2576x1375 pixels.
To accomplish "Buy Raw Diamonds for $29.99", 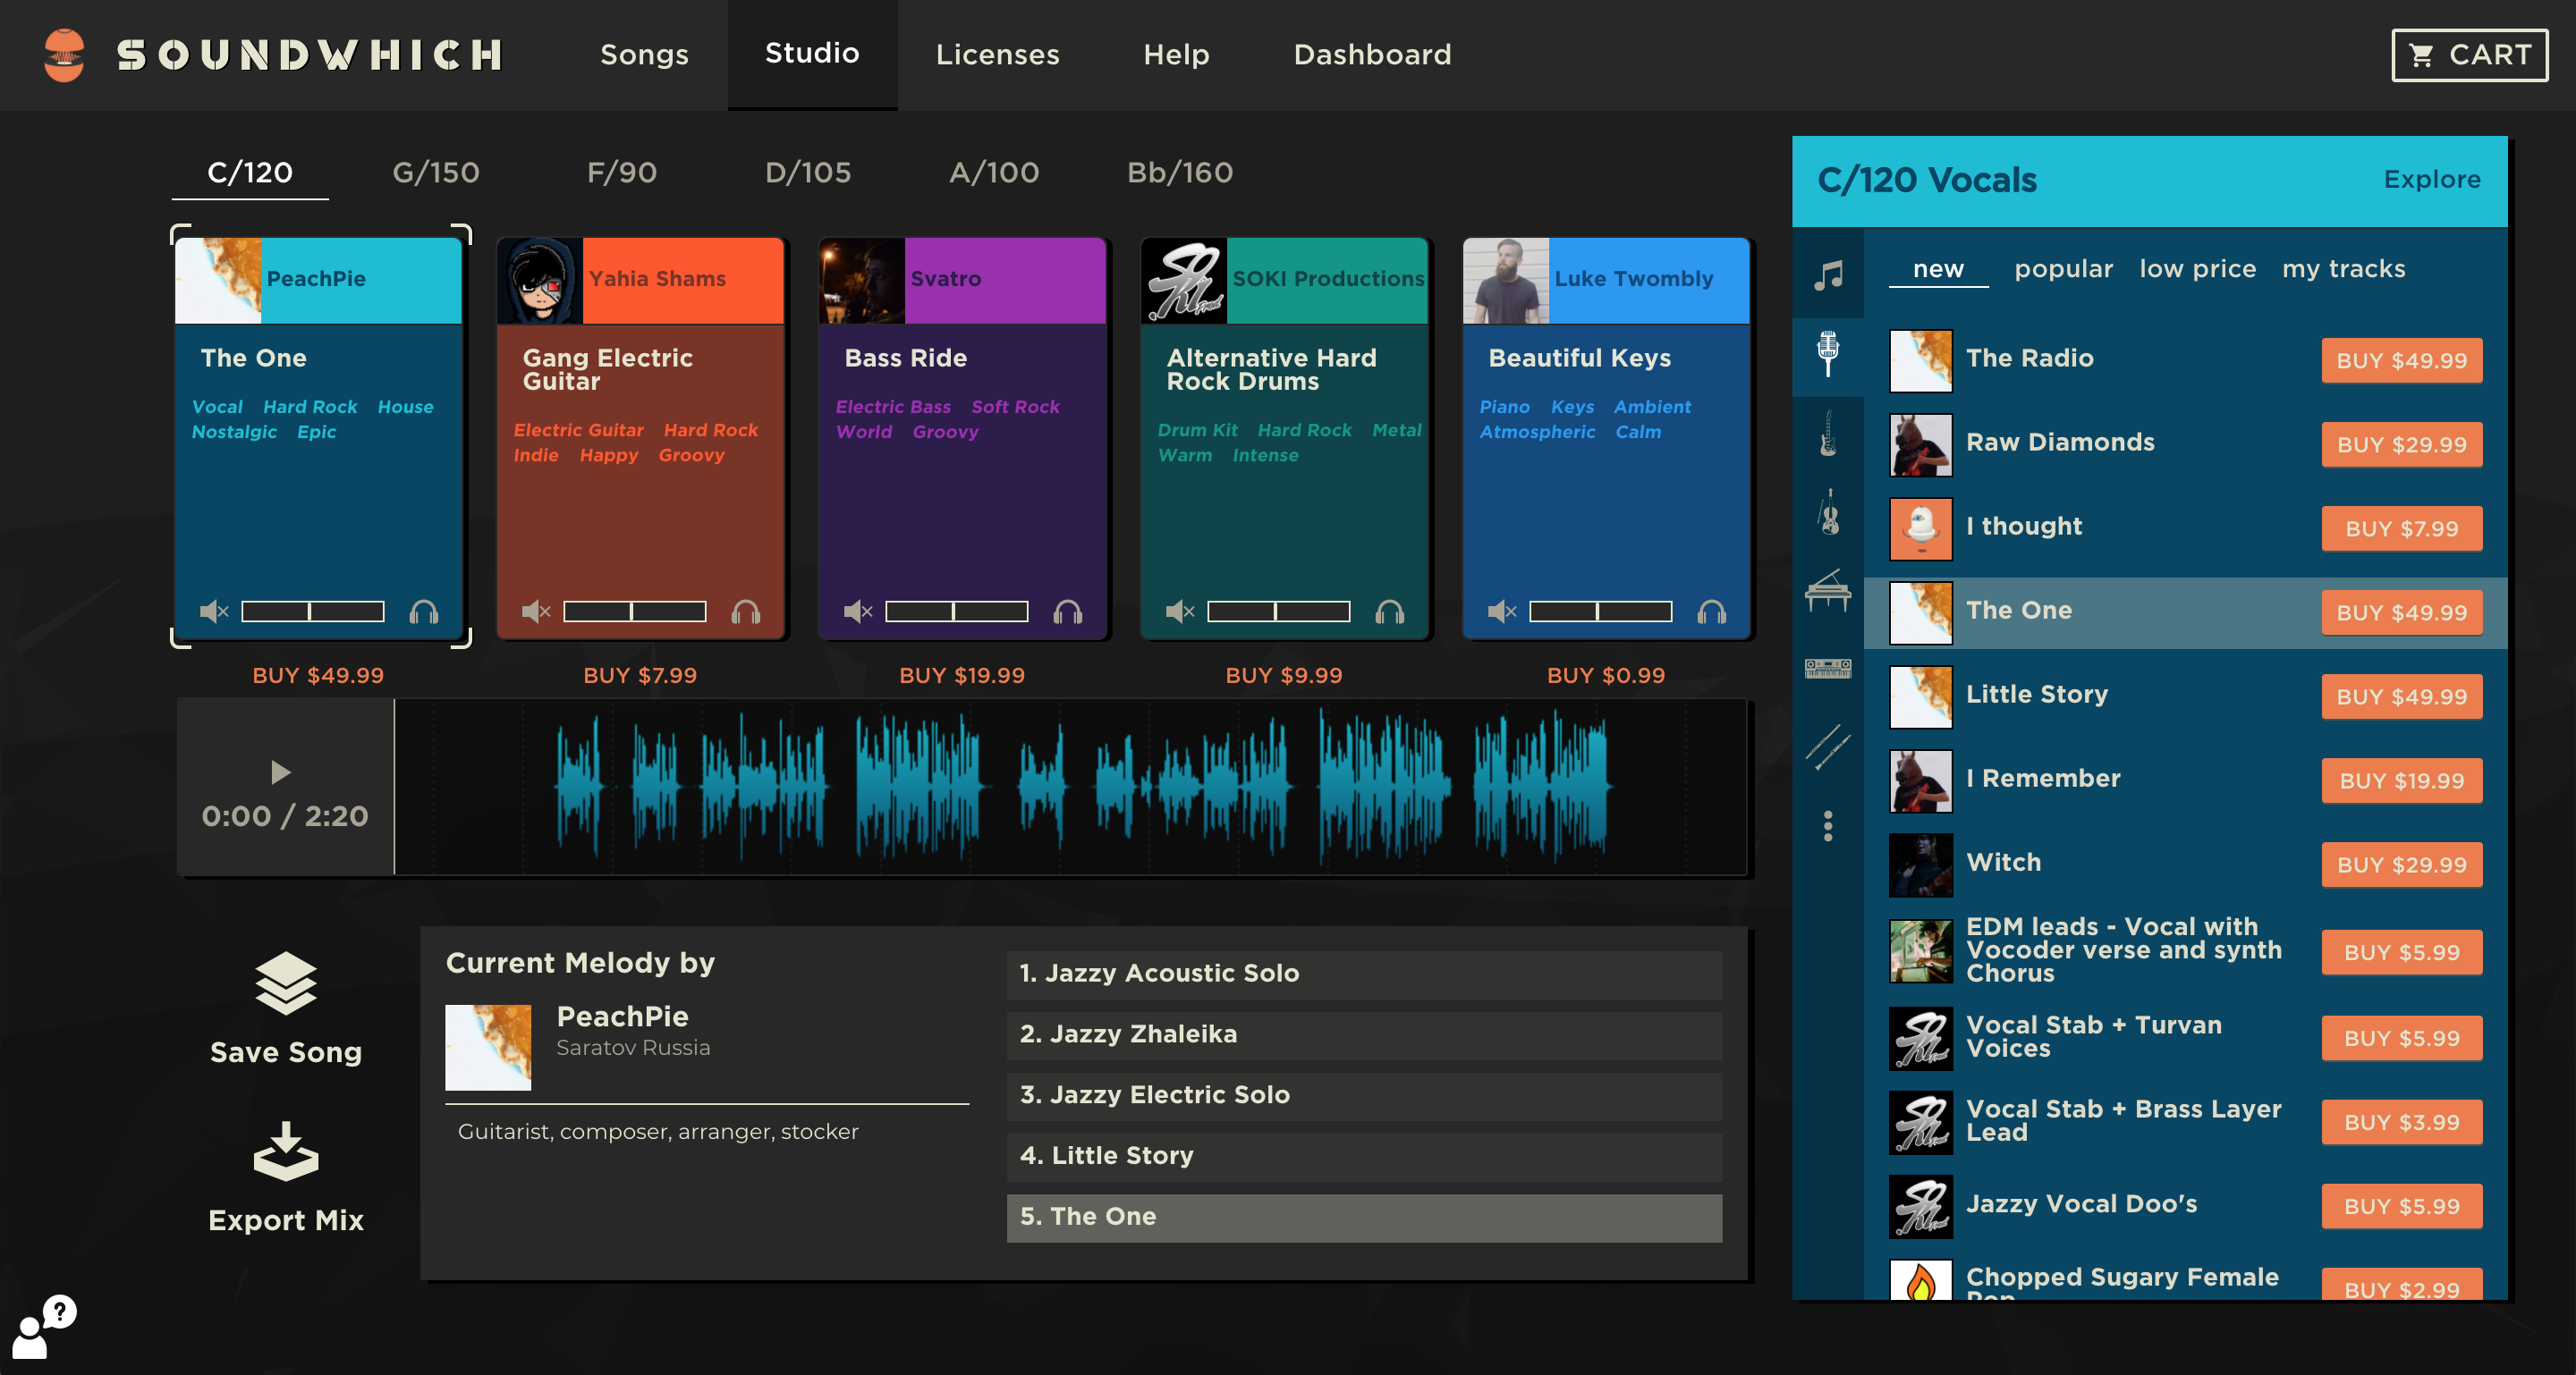I will [x=2400, y=444].
